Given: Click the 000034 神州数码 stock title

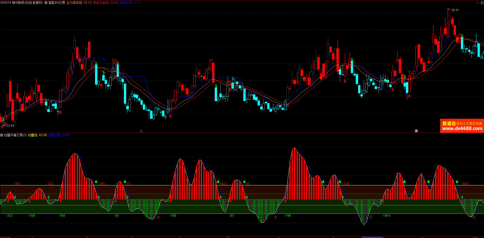Looking at the screenshot, I should pos(22,3).
